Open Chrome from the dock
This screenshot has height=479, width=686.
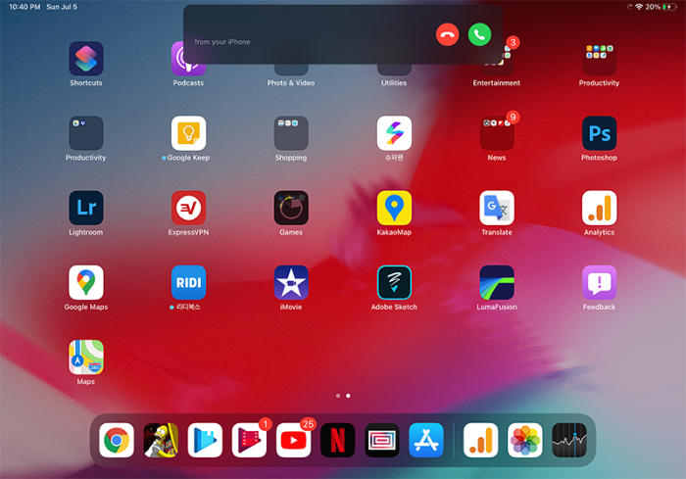117,440
